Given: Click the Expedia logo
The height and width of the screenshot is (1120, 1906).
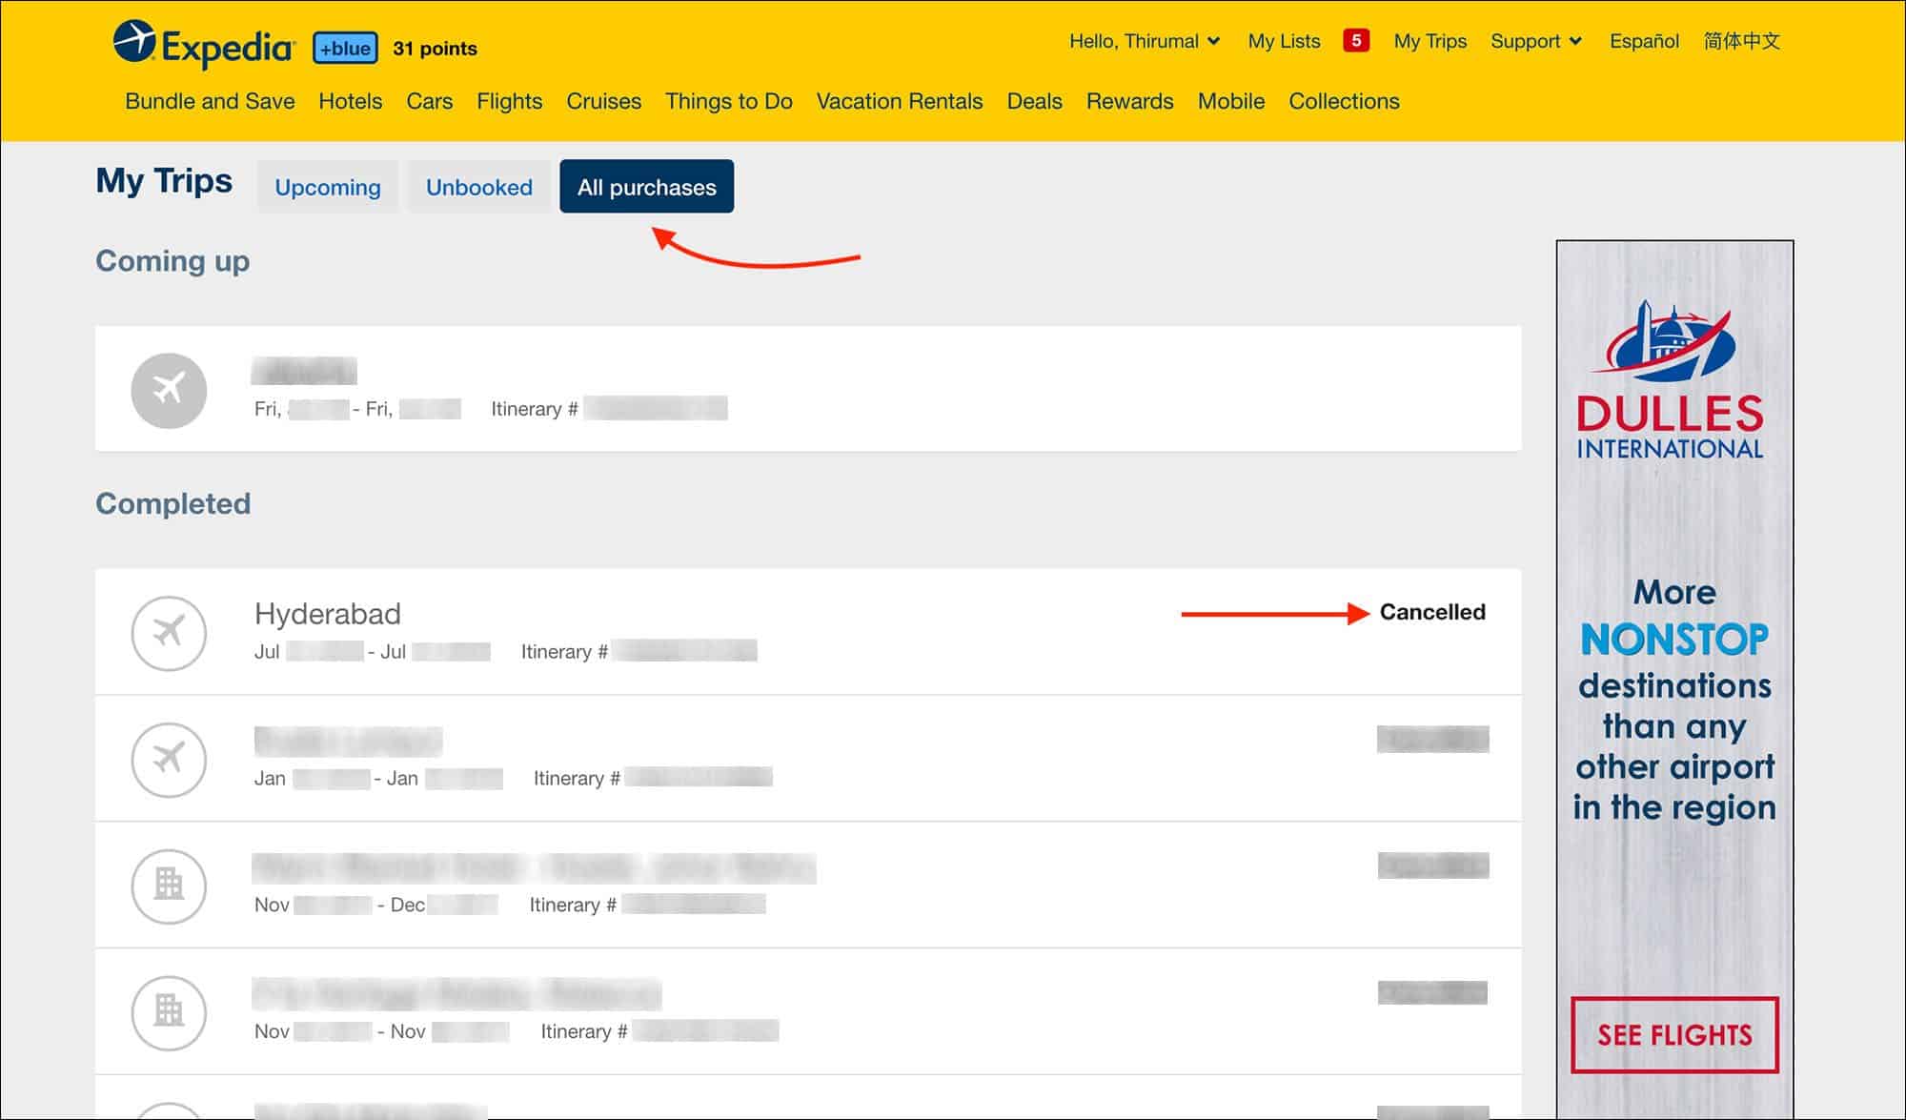Looking at the screenshot, I should click(x=204, y=45).
